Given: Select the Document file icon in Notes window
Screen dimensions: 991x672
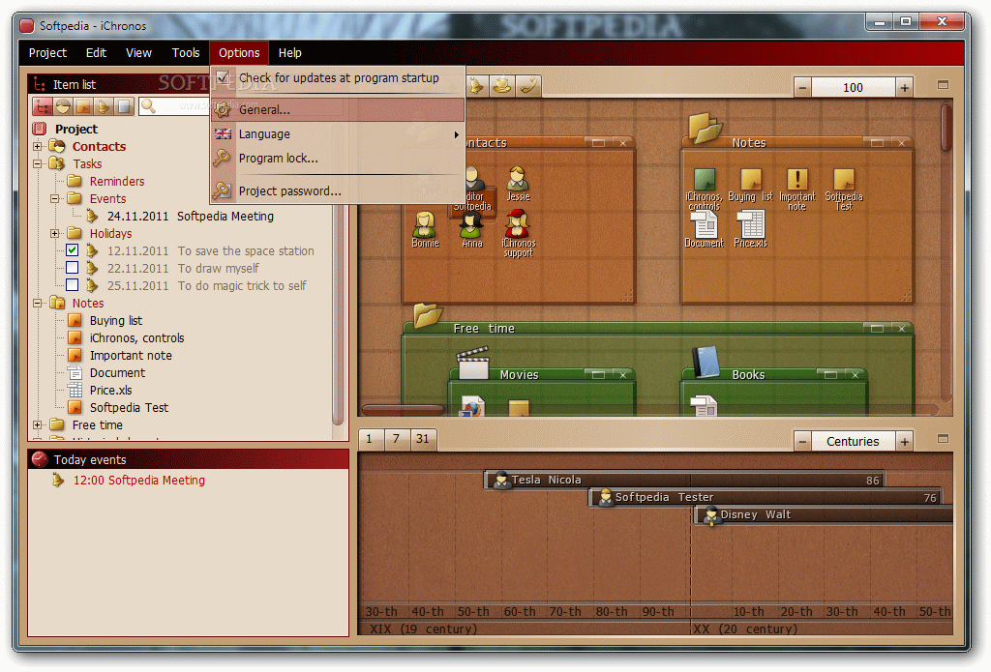Looking at the screenshot, I should (704, 228).
